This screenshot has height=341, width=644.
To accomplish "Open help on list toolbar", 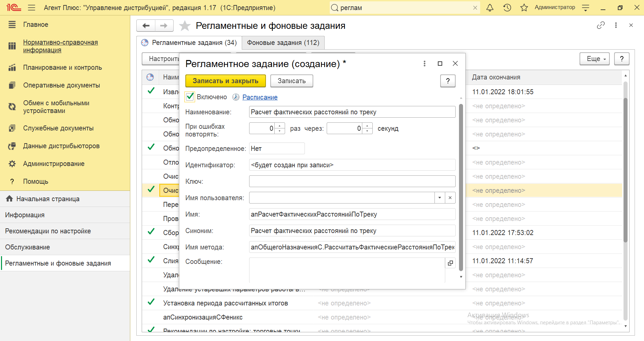I will (622, 59).
